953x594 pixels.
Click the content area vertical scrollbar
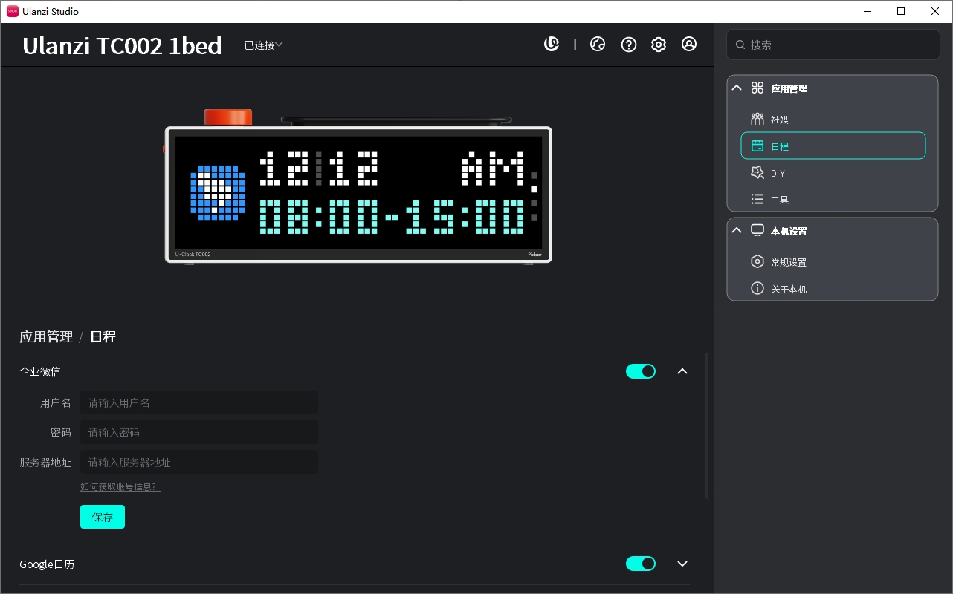[707, 425]
